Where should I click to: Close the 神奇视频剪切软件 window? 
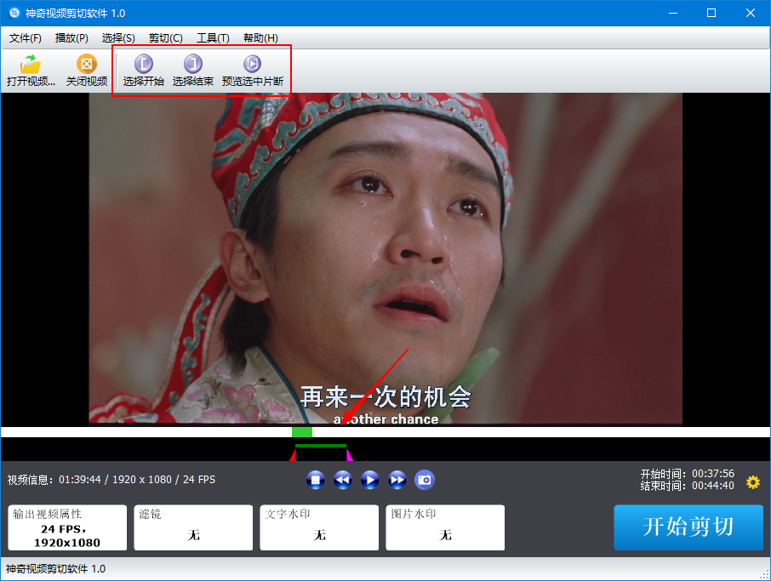click(x=751, y=13)
